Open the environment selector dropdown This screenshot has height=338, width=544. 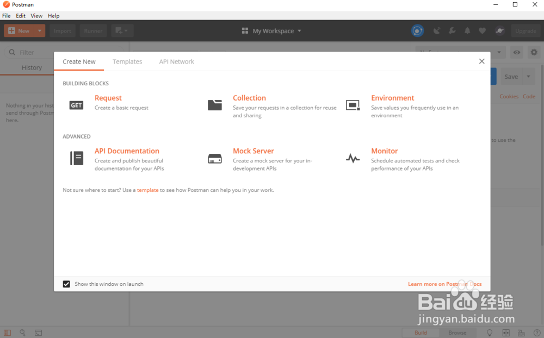tap(460, 52)
